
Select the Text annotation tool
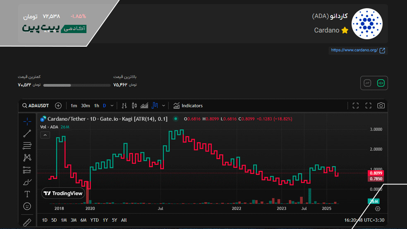point(27,194)
